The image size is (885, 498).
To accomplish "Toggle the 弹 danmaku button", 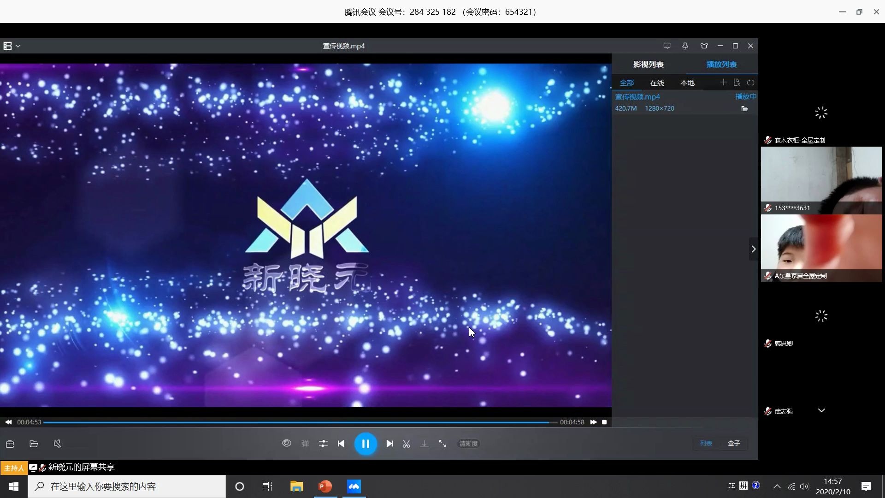I will tap(305, 444).
